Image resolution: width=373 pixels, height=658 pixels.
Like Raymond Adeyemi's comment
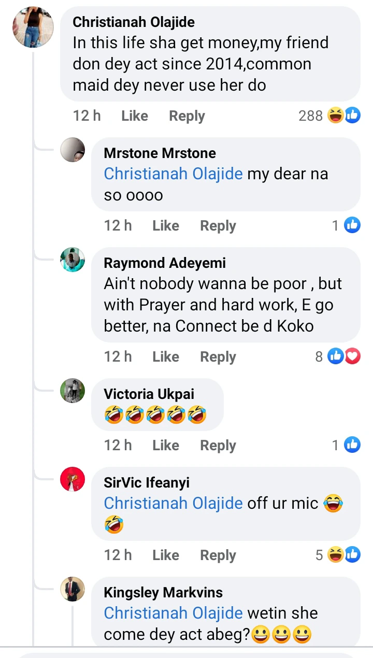tap(166, 356)
